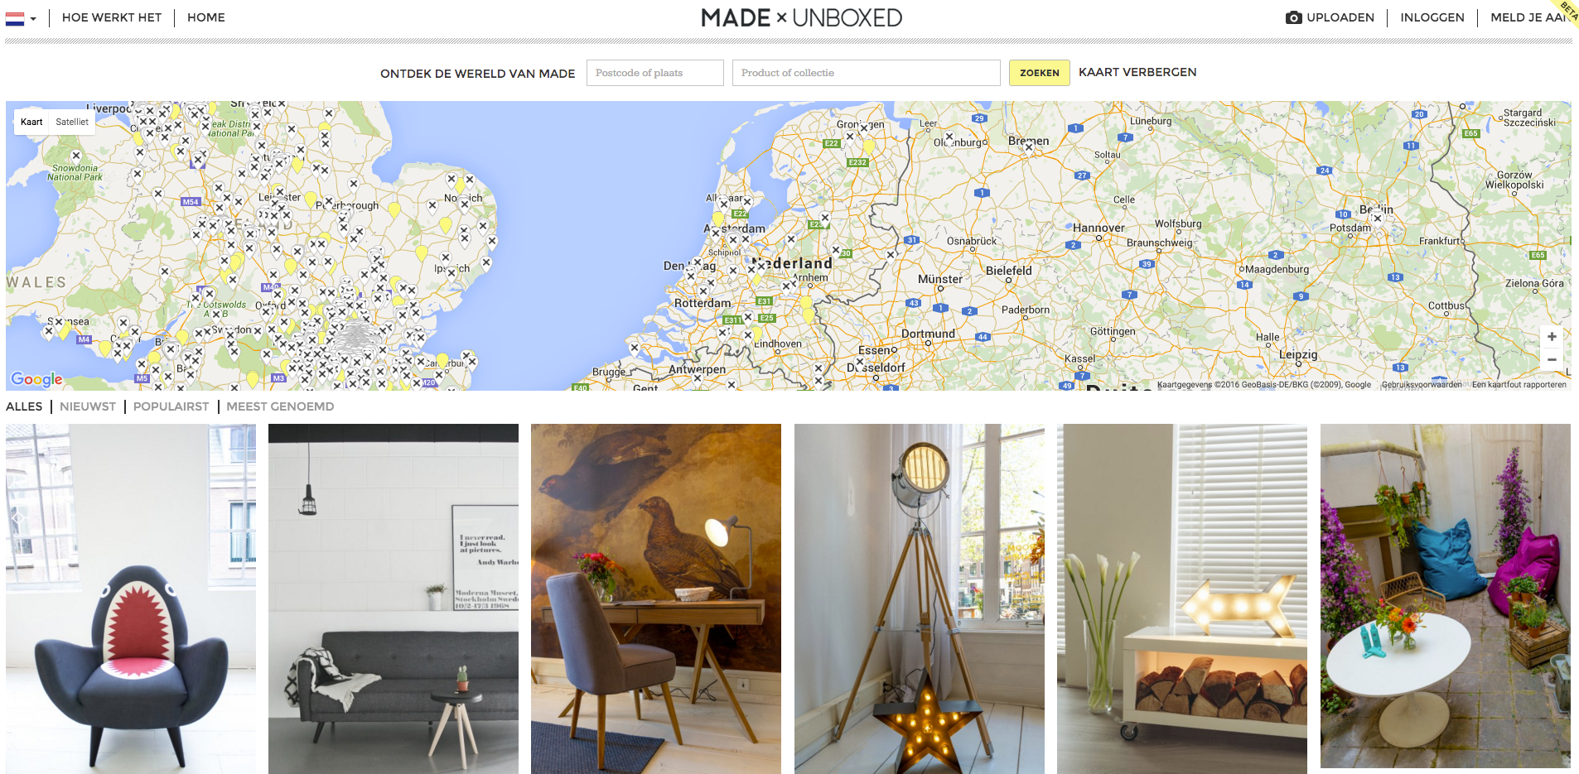Open the Dutch flag language dropdown
The height and width of the screenshot is (774, 1579).
coord(21,18)
